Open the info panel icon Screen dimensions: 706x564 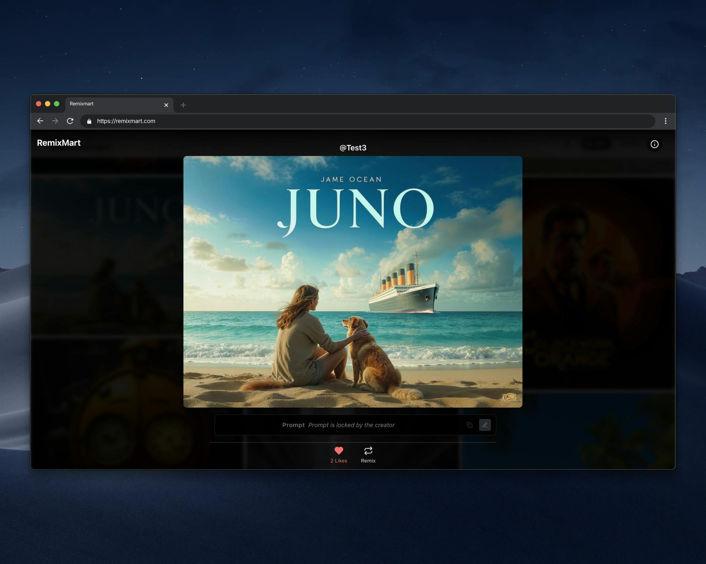(x=655, y=144)
